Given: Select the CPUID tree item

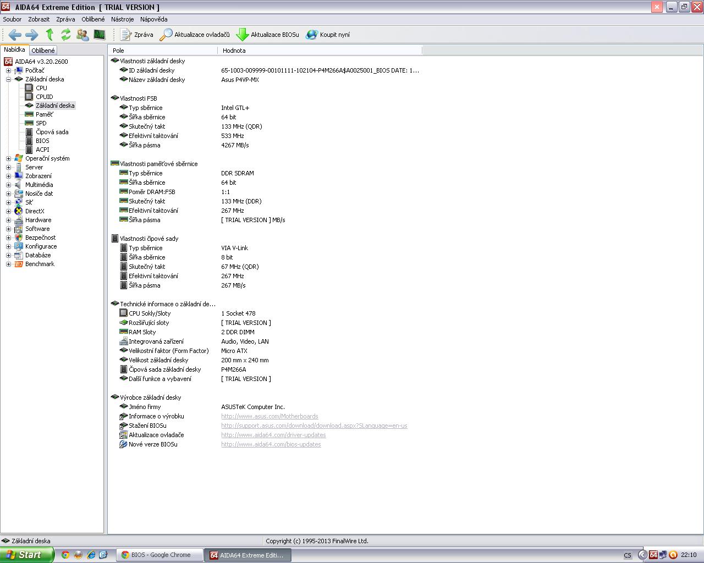Looking at the screenshot, I should click(45, 97).
